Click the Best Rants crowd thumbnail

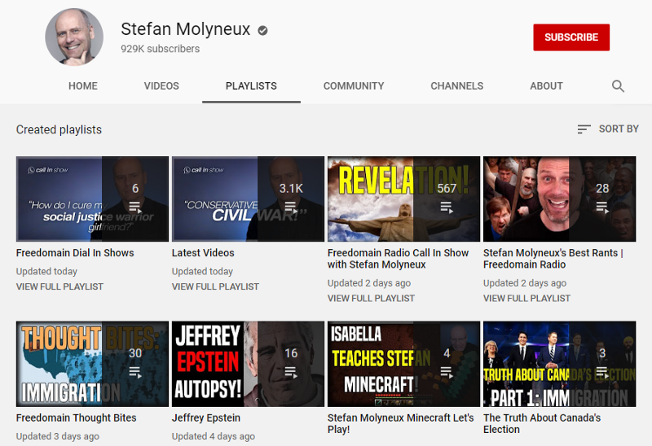click(559, 199)
